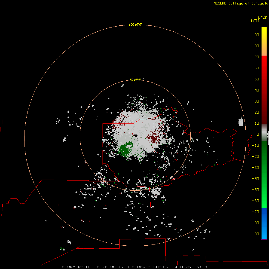Click the -40 value on the velocity scale

pos(256,179)
